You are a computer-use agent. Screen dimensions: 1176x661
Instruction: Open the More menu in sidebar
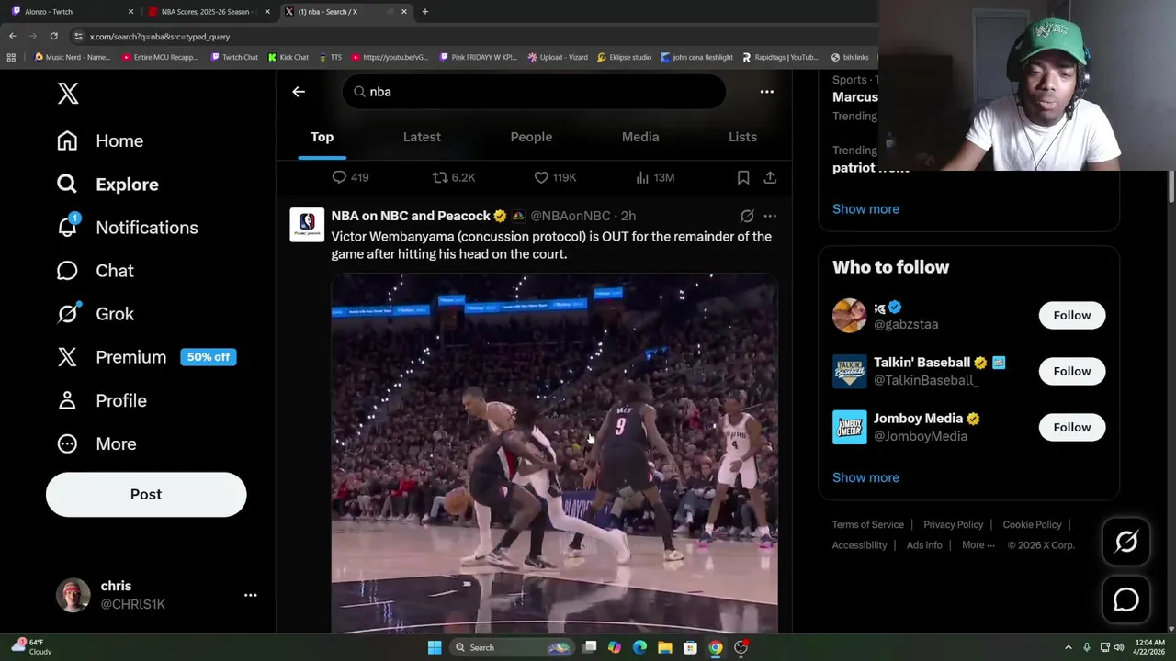coord(96,443)
